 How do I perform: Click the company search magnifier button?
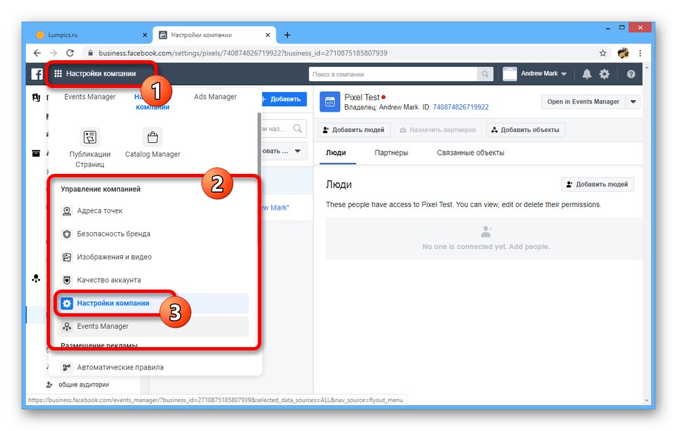pyautogui.click(x=485, y=74)
